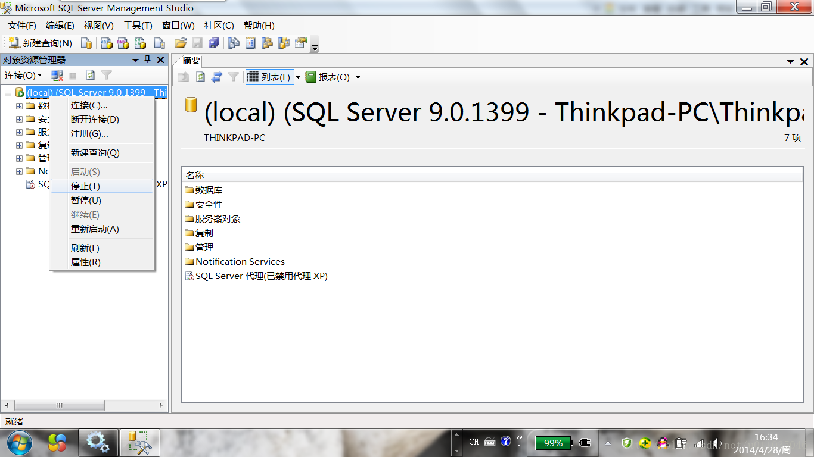Open the Object Explorer toolbar icon
Image resolution: width=814 pixels, height=457 pixels.
pos(268,43)
